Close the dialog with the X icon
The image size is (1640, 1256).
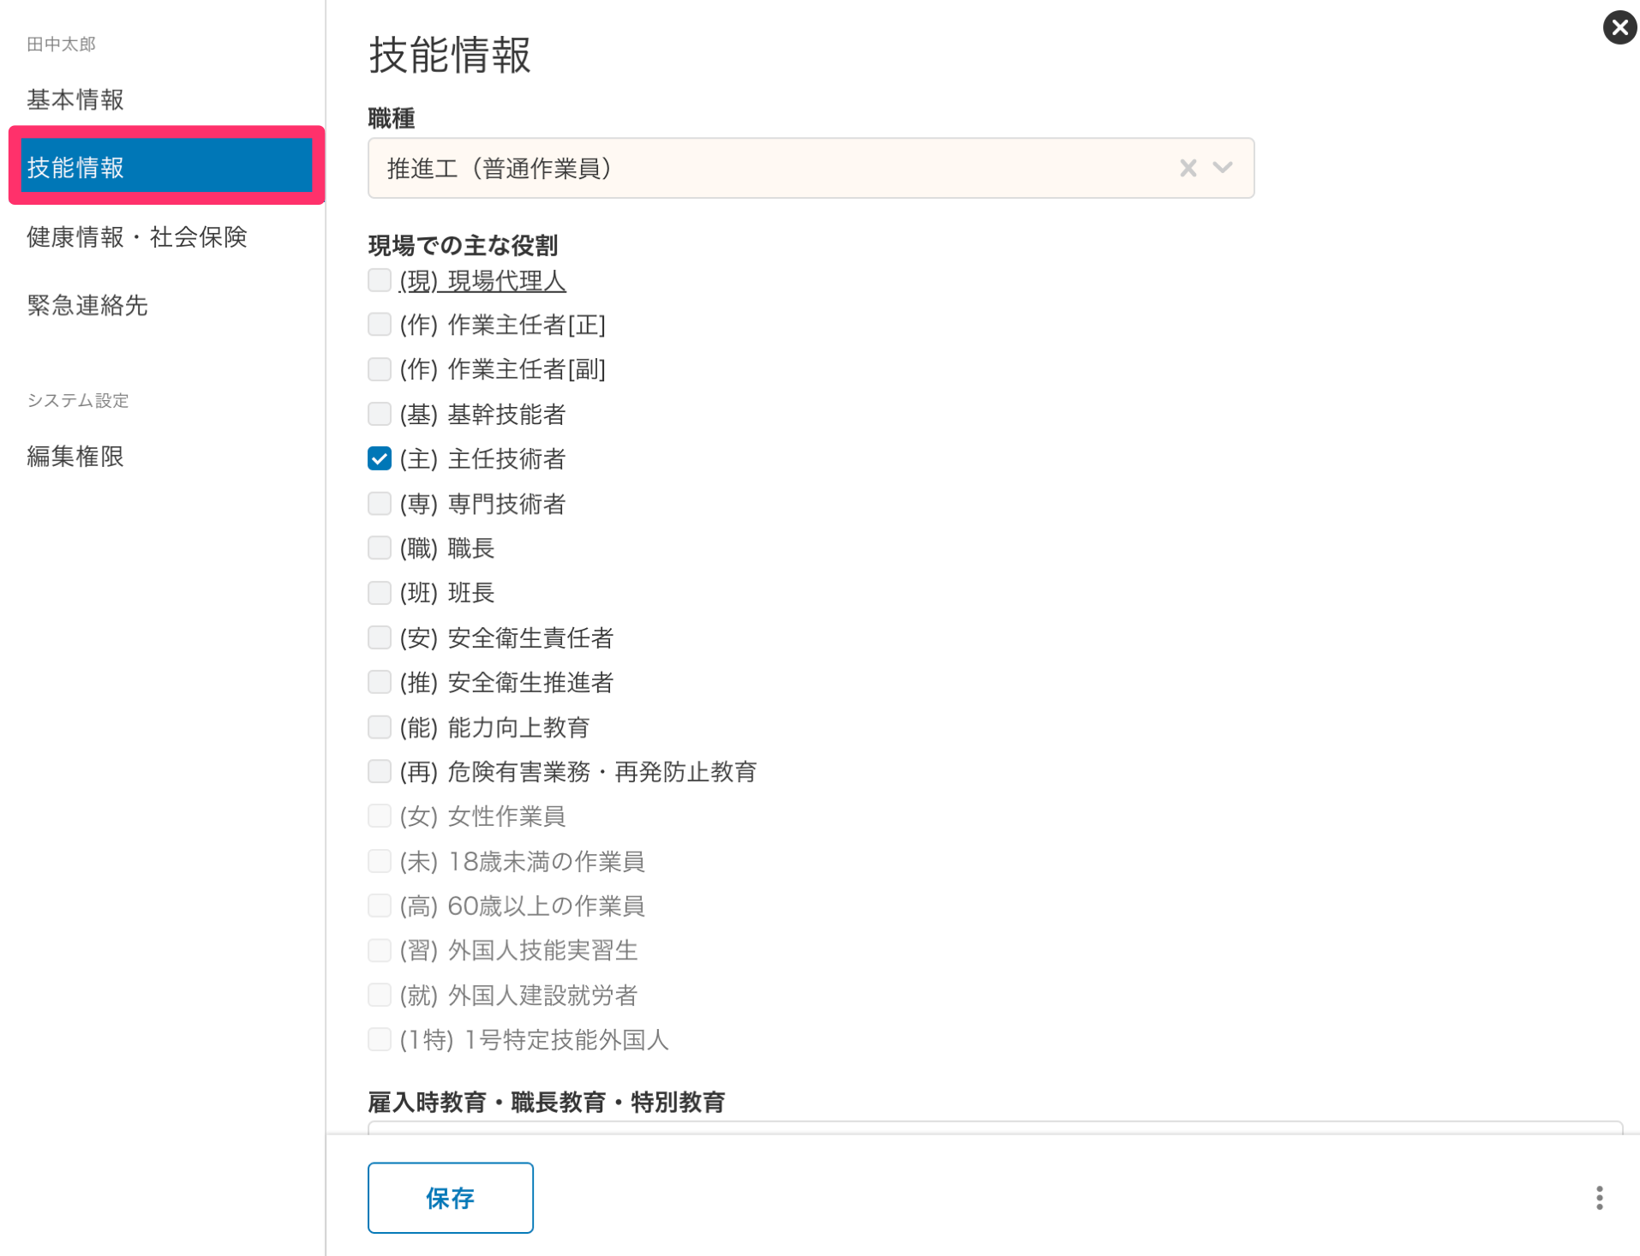point(1619,28)
